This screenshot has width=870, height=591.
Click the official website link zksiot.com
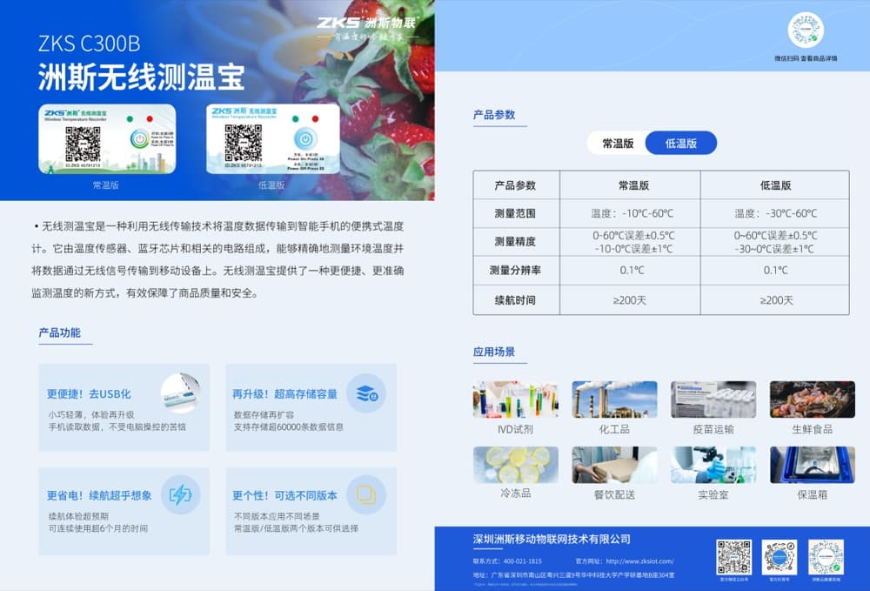tap(639, 561)
